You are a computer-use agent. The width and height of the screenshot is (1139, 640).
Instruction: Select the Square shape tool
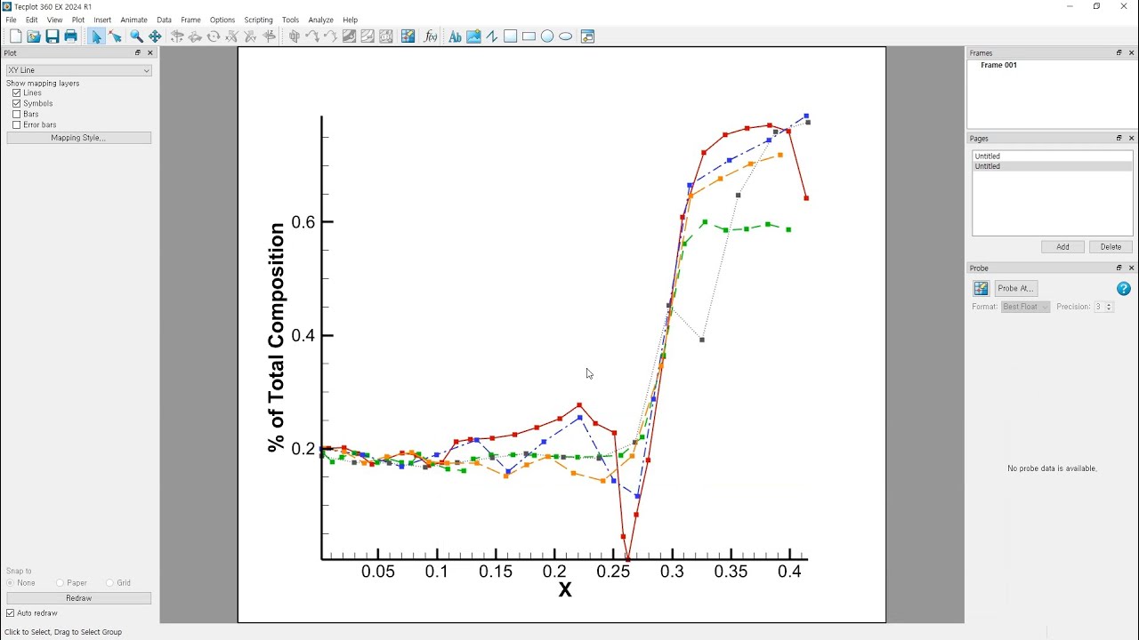510,36
